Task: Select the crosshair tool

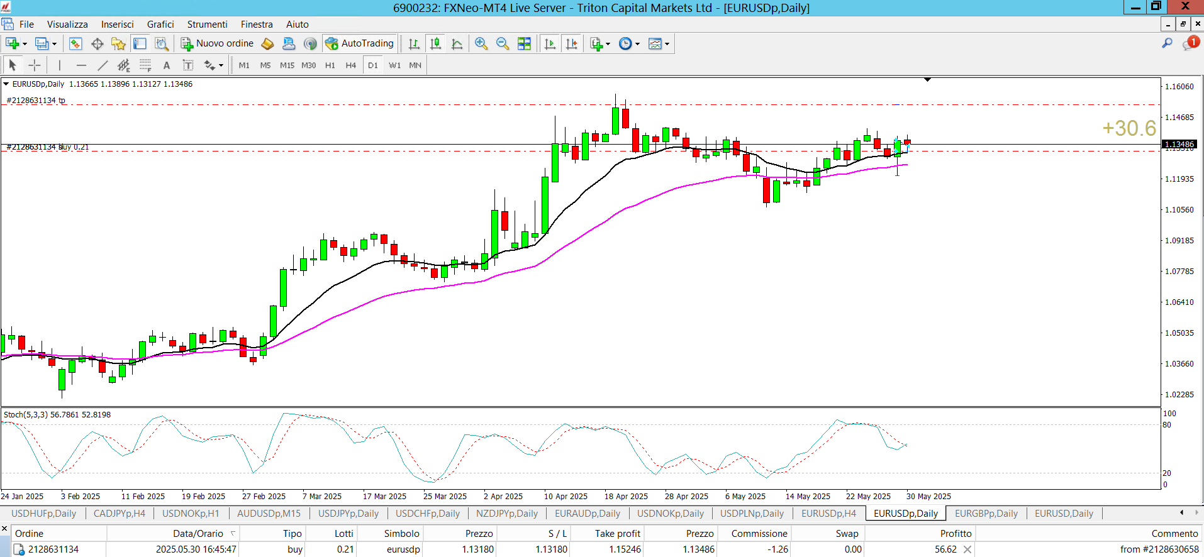Action: coord(35,65)
